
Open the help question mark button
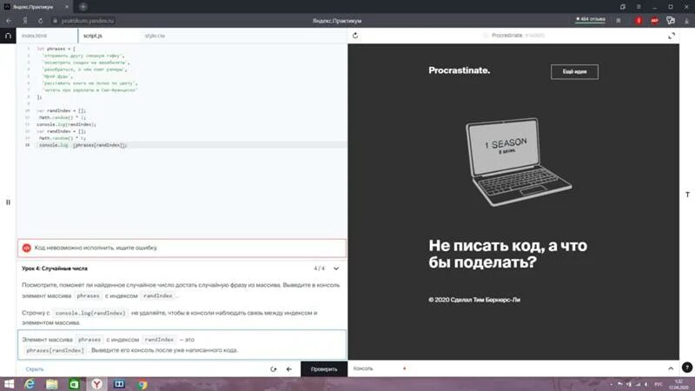click(x=687, y=367)
